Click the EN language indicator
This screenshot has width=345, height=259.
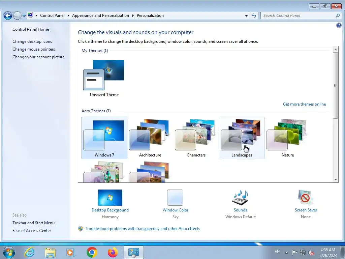277,252
